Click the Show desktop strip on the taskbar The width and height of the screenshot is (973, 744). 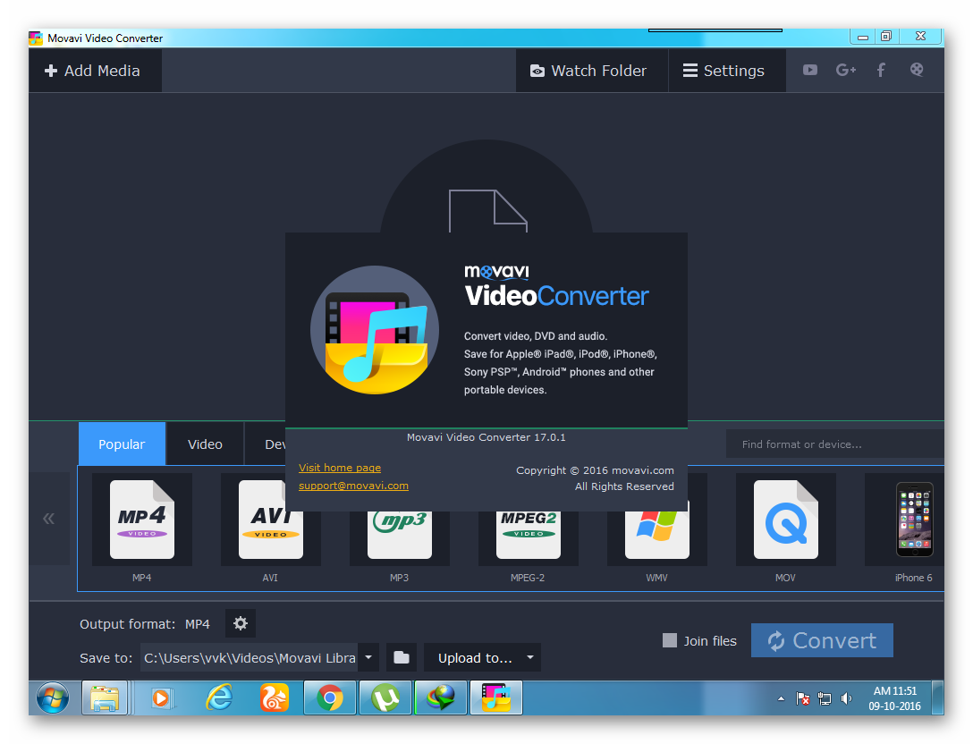pyautogui.click(x=938, y=698)
